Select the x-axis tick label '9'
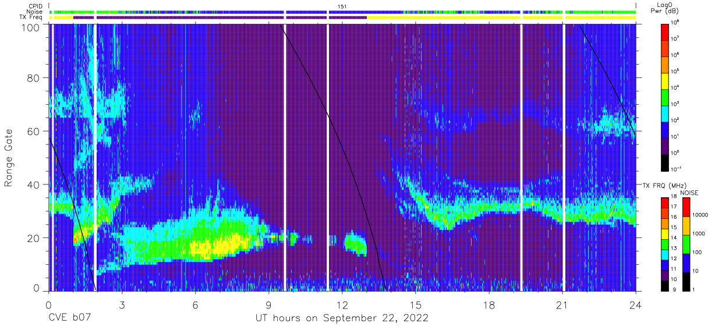 (268, 304)
